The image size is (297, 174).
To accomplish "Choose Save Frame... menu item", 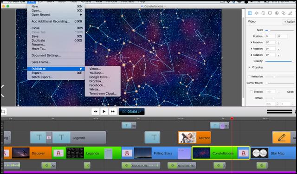I will coord(56,62).
